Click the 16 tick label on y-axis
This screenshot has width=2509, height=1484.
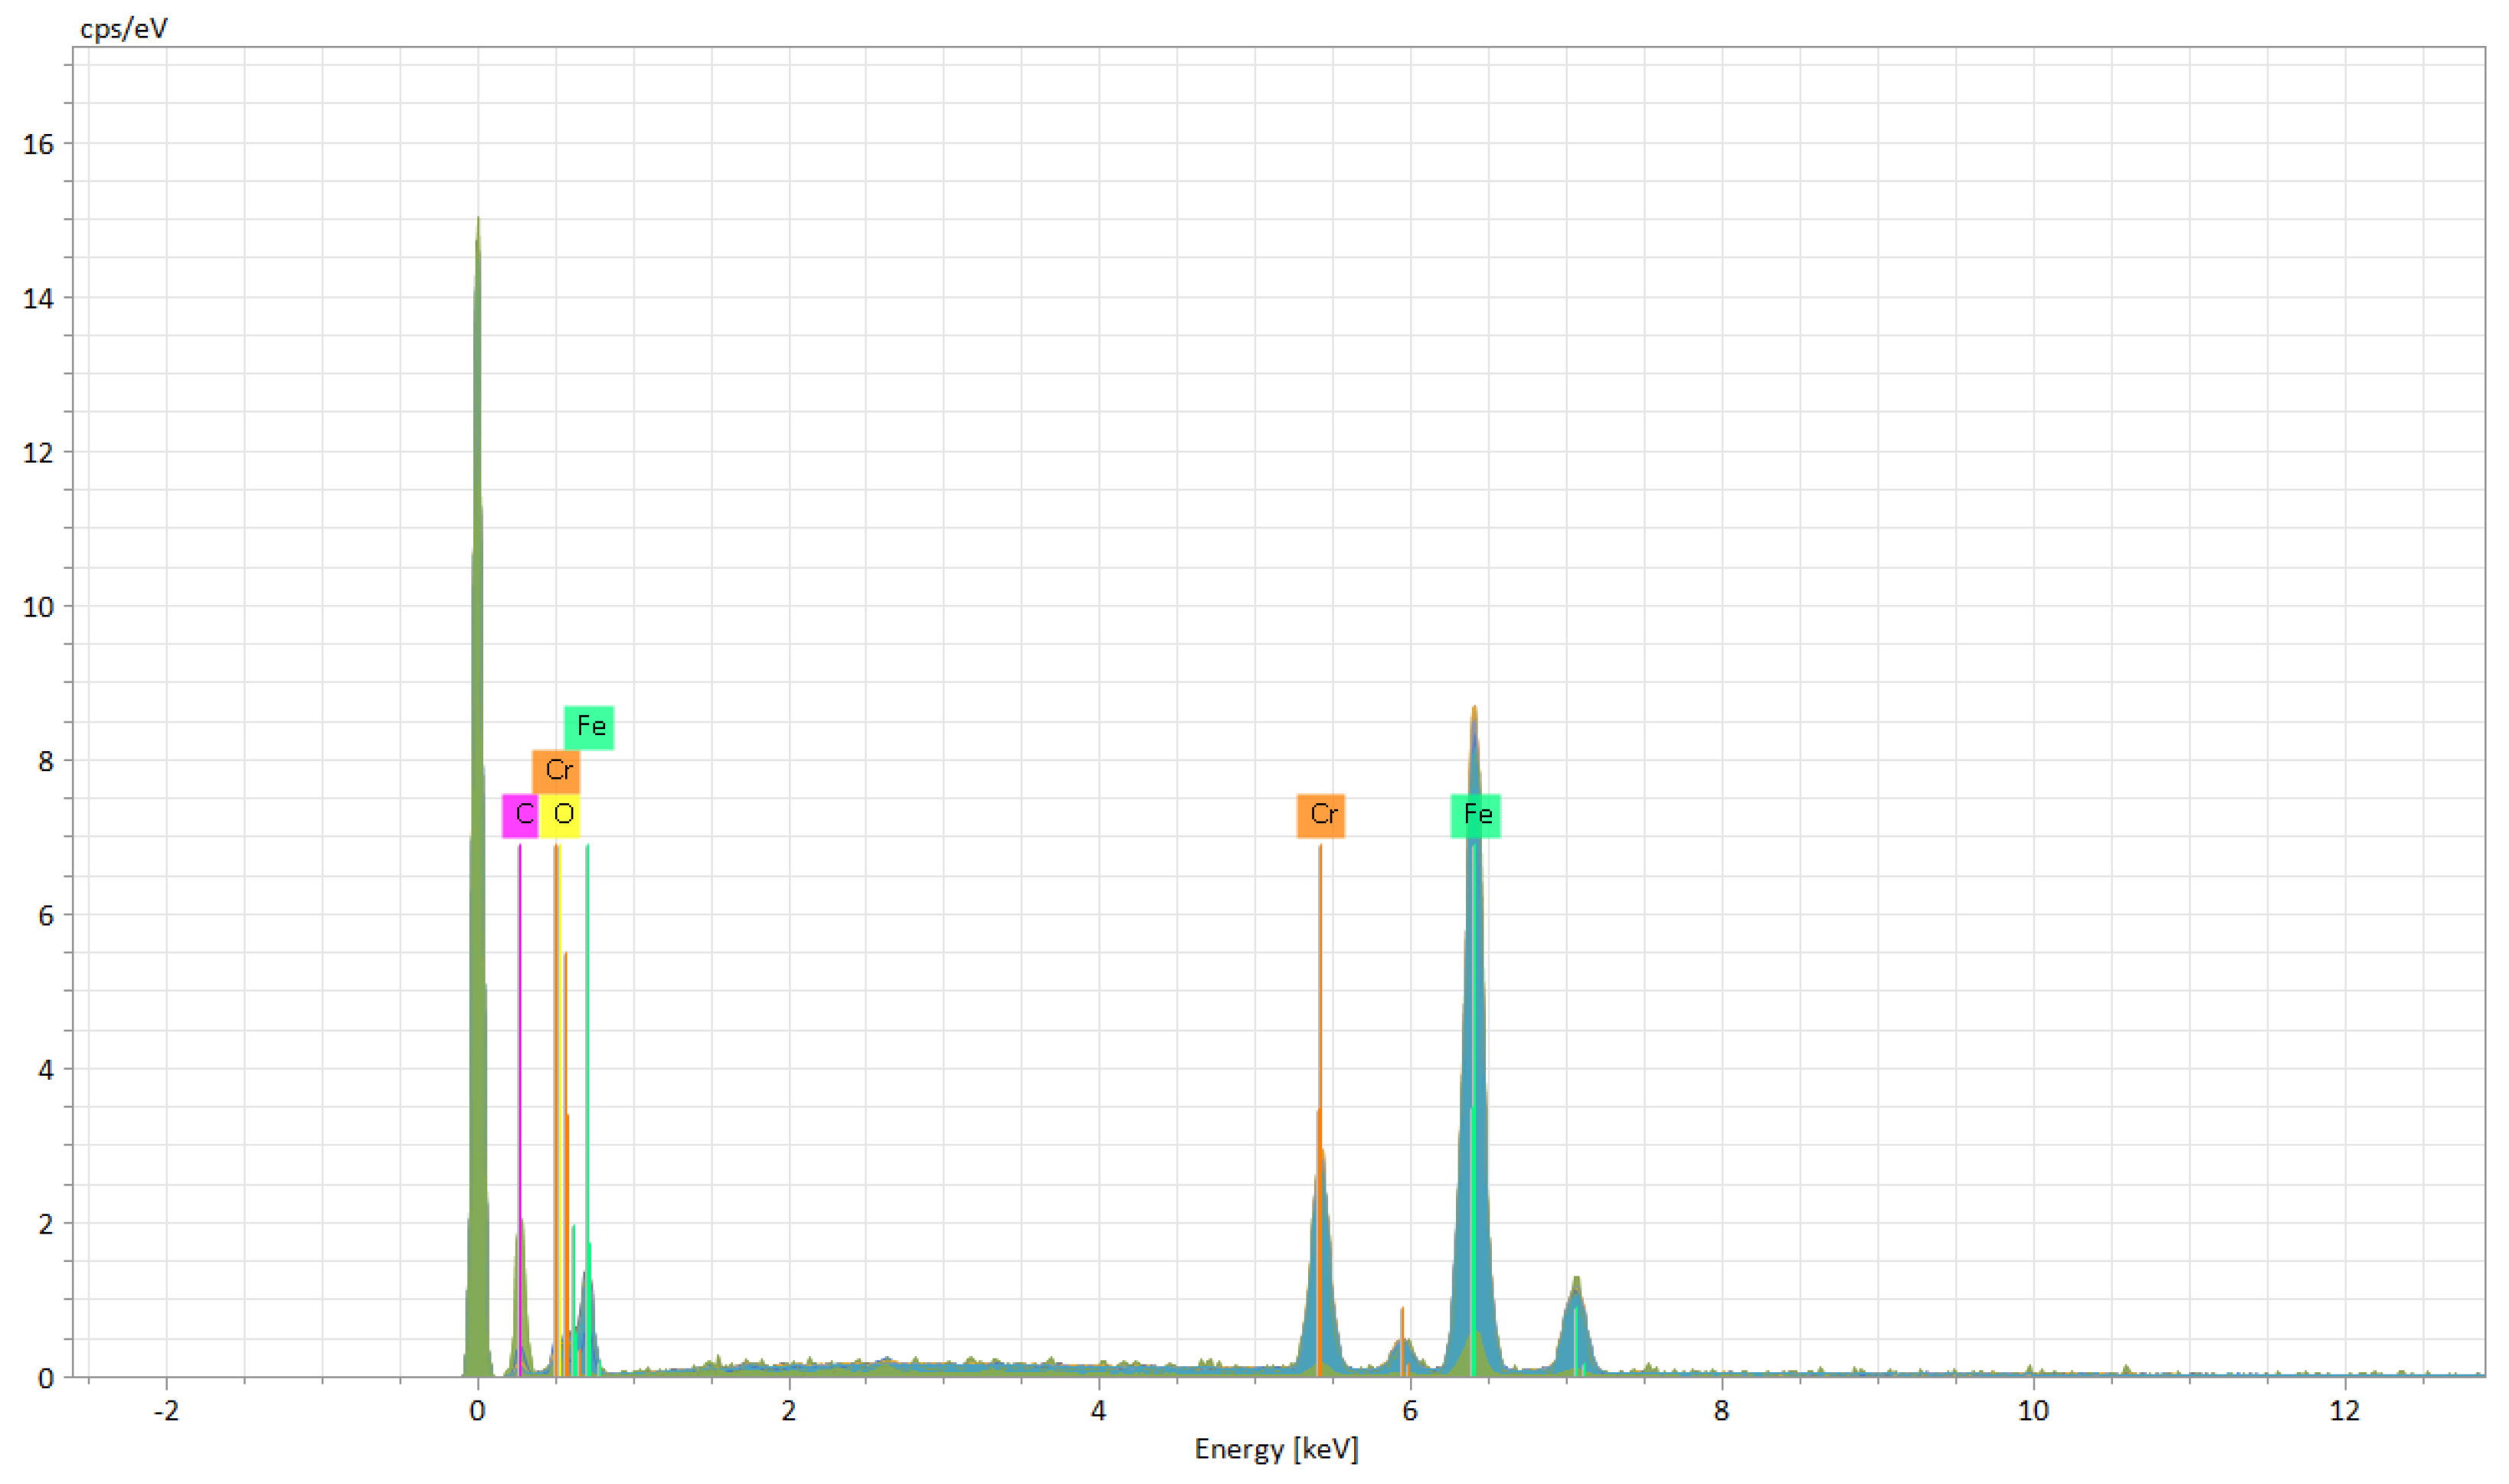pos(38,144)
